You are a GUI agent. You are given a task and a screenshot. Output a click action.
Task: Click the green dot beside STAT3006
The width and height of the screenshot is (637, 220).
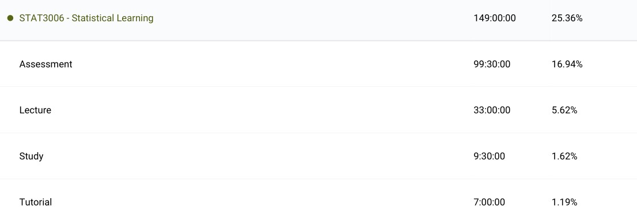10,18
